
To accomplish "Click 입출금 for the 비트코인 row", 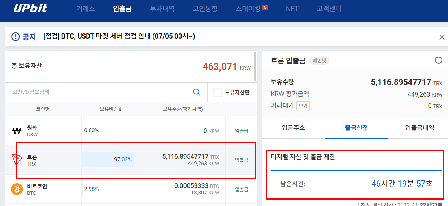I will coord(242,189).
